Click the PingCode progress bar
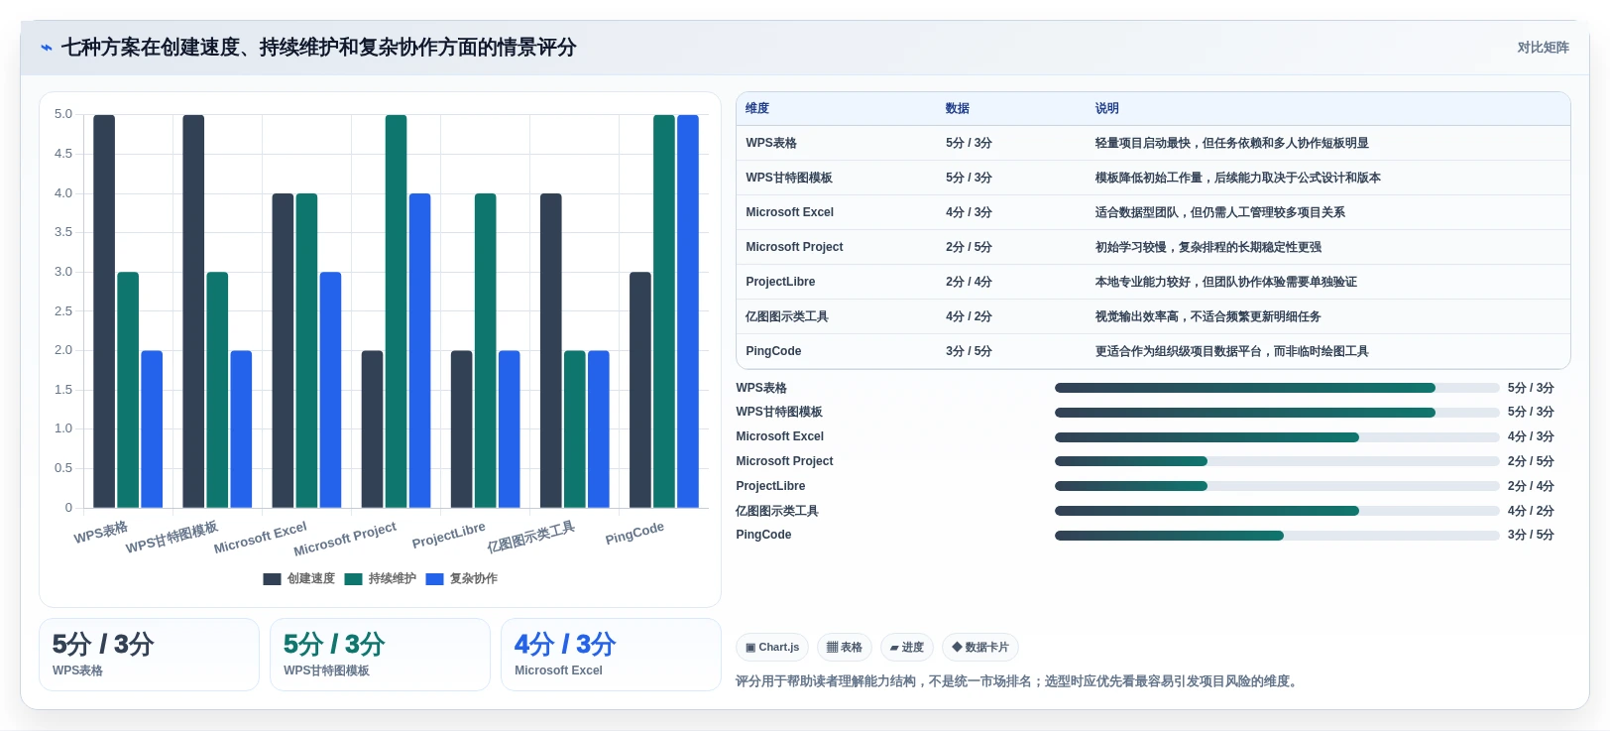1610x731 pixels. [x=1277, y=536]
